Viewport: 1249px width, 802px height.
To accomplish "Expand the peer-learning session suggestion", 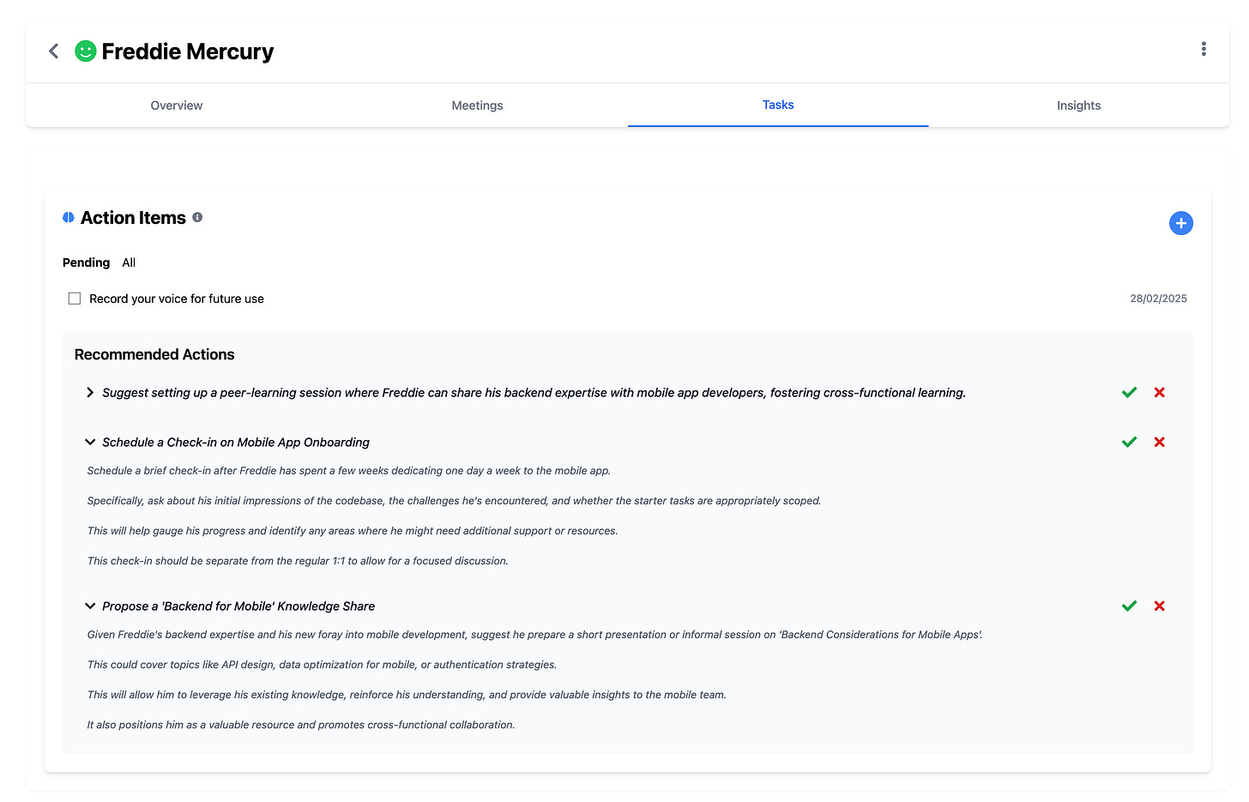I will [x=90, y=393].
